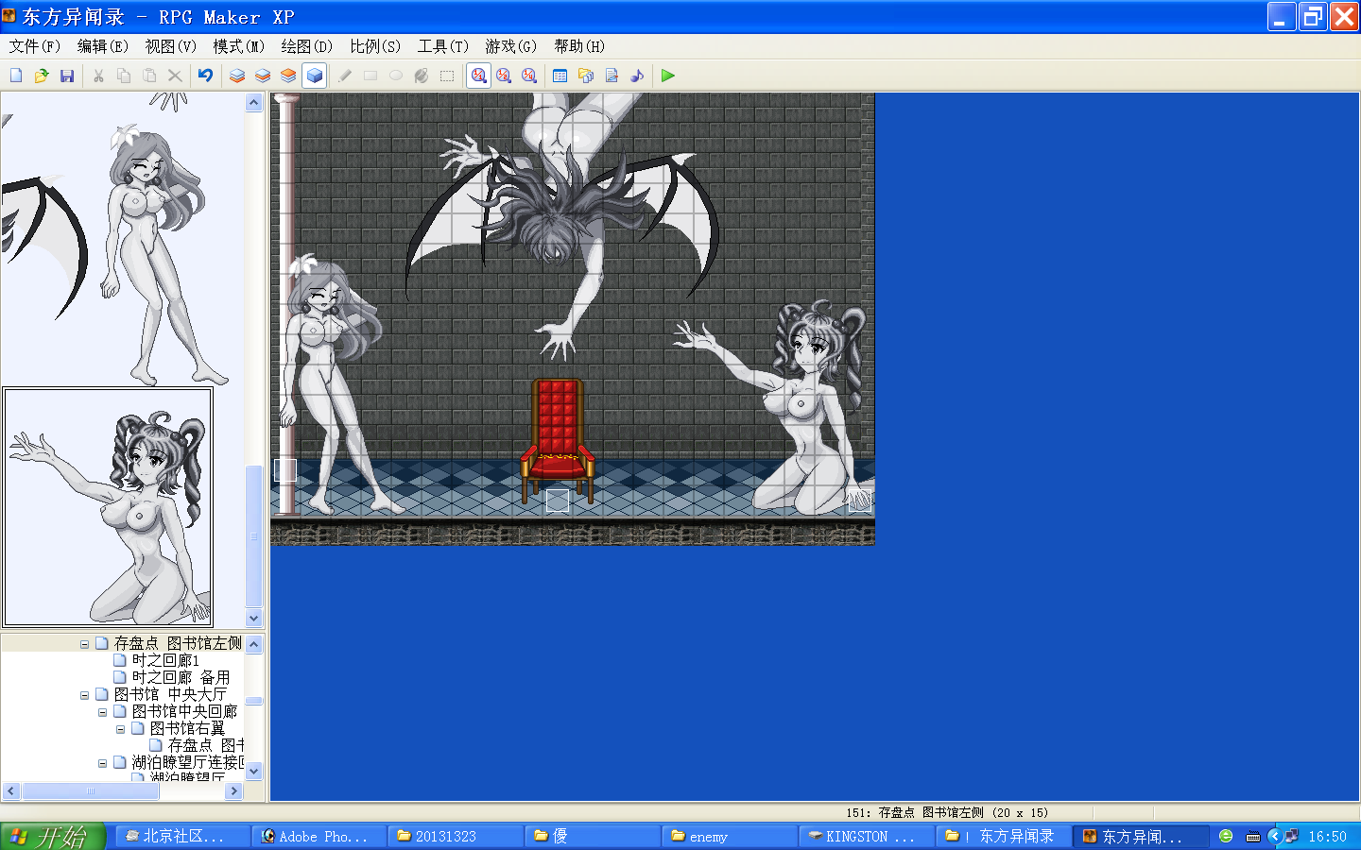Open the 游戏(G) menu
Screen dimensions: 1361x850
[x=511, y=46]
